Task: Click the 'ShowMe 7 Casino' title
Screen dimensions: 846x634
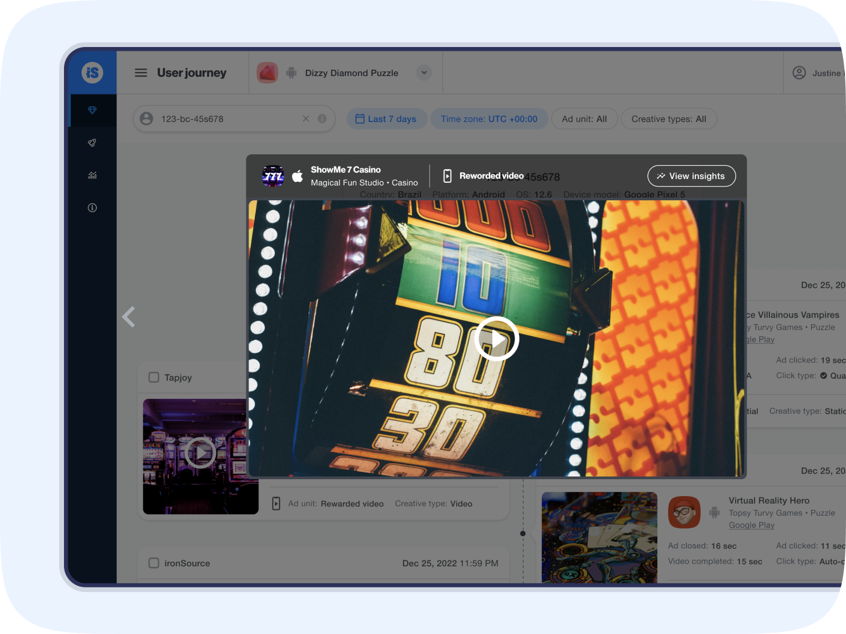Action: (346, 170)
